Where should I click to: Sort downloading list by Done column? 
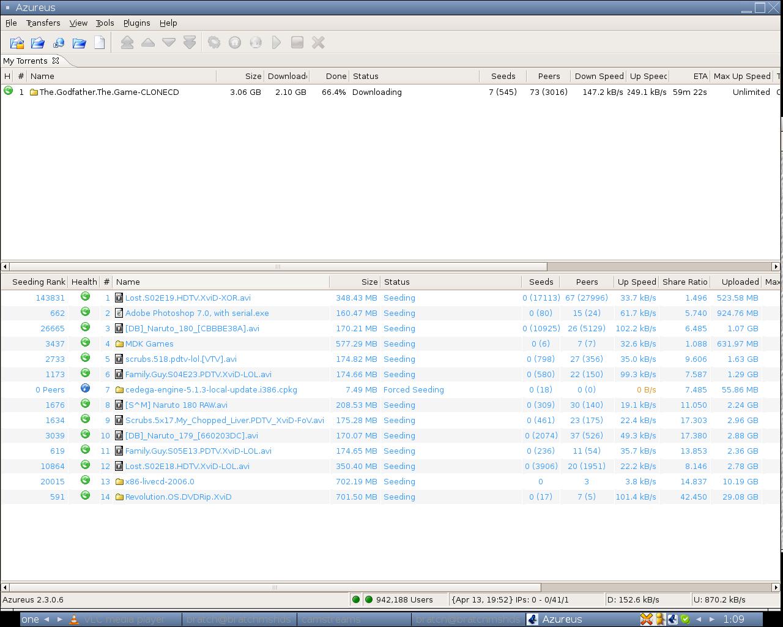(x=330, y=76)
